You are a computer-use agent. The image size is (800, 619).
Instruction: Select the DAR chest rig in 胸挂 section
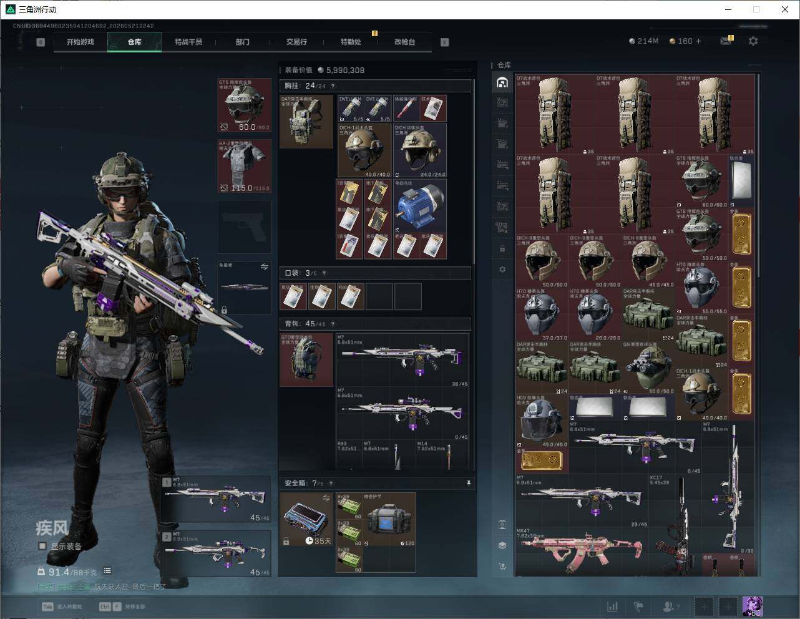coord(306,121)
